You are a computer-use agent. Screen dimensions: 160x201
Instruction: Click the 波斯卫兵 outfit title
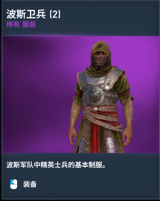(x=26, y=14)
